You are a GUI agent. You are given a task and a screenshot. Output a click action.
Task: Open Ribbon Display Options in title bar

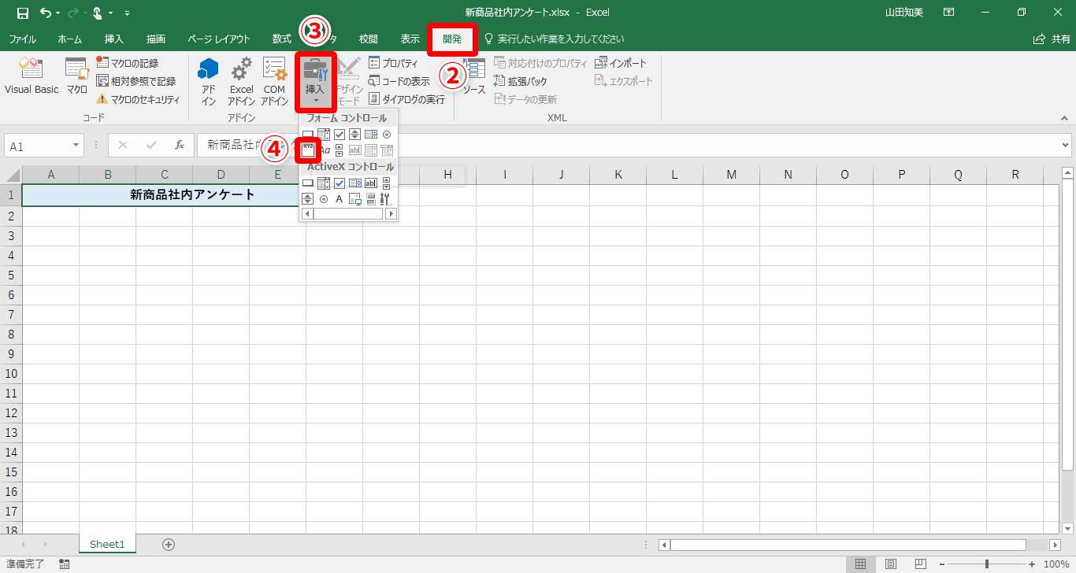(x=949, y=13)
